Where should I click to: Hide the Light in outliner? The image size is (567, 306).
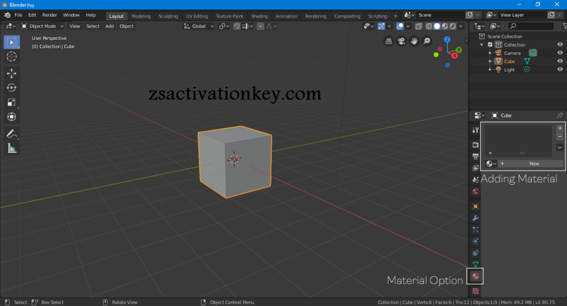point(560,69)
